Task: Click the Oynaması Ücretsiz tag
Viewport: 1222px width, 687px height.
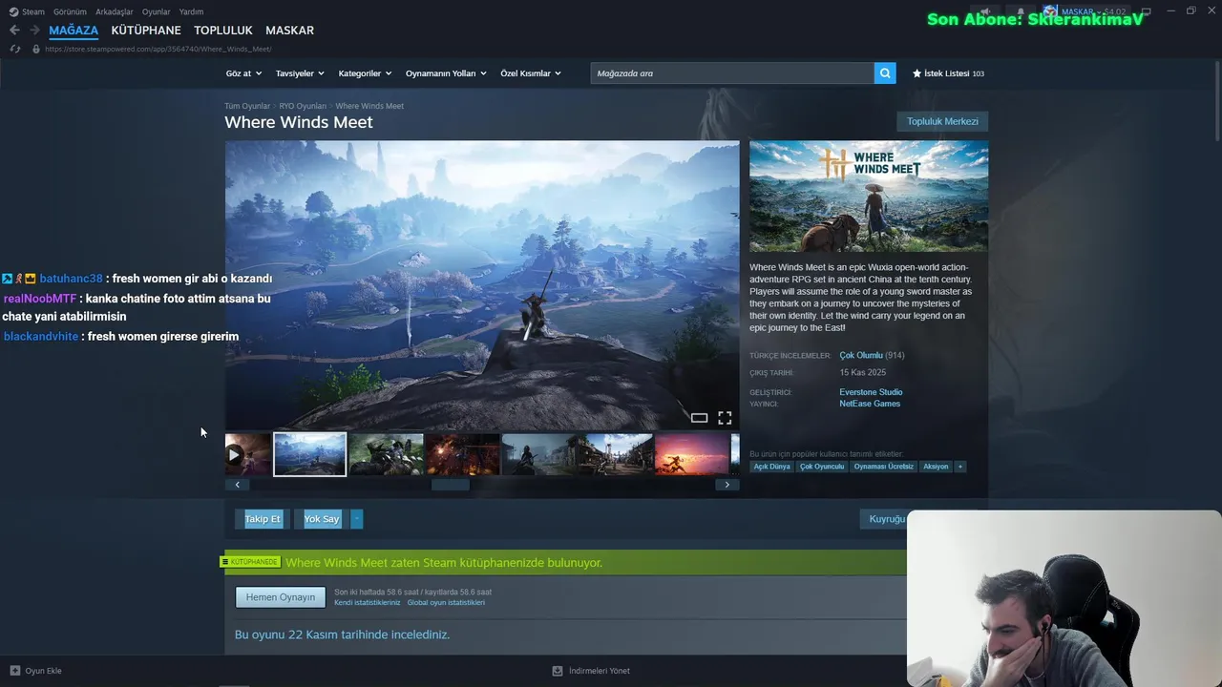Action: [x=884, y=467]
